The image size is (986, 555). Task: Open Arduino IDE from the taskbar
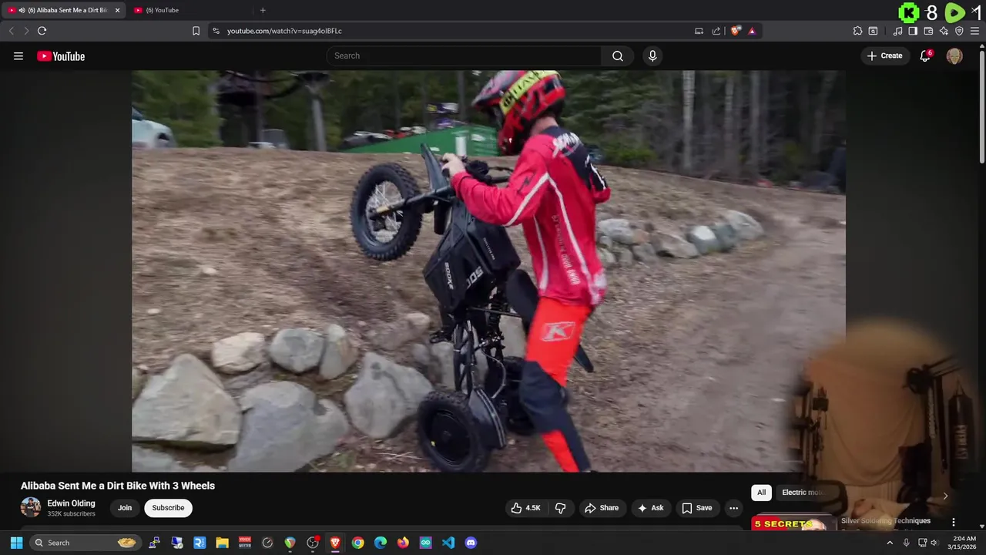(425, 543)
